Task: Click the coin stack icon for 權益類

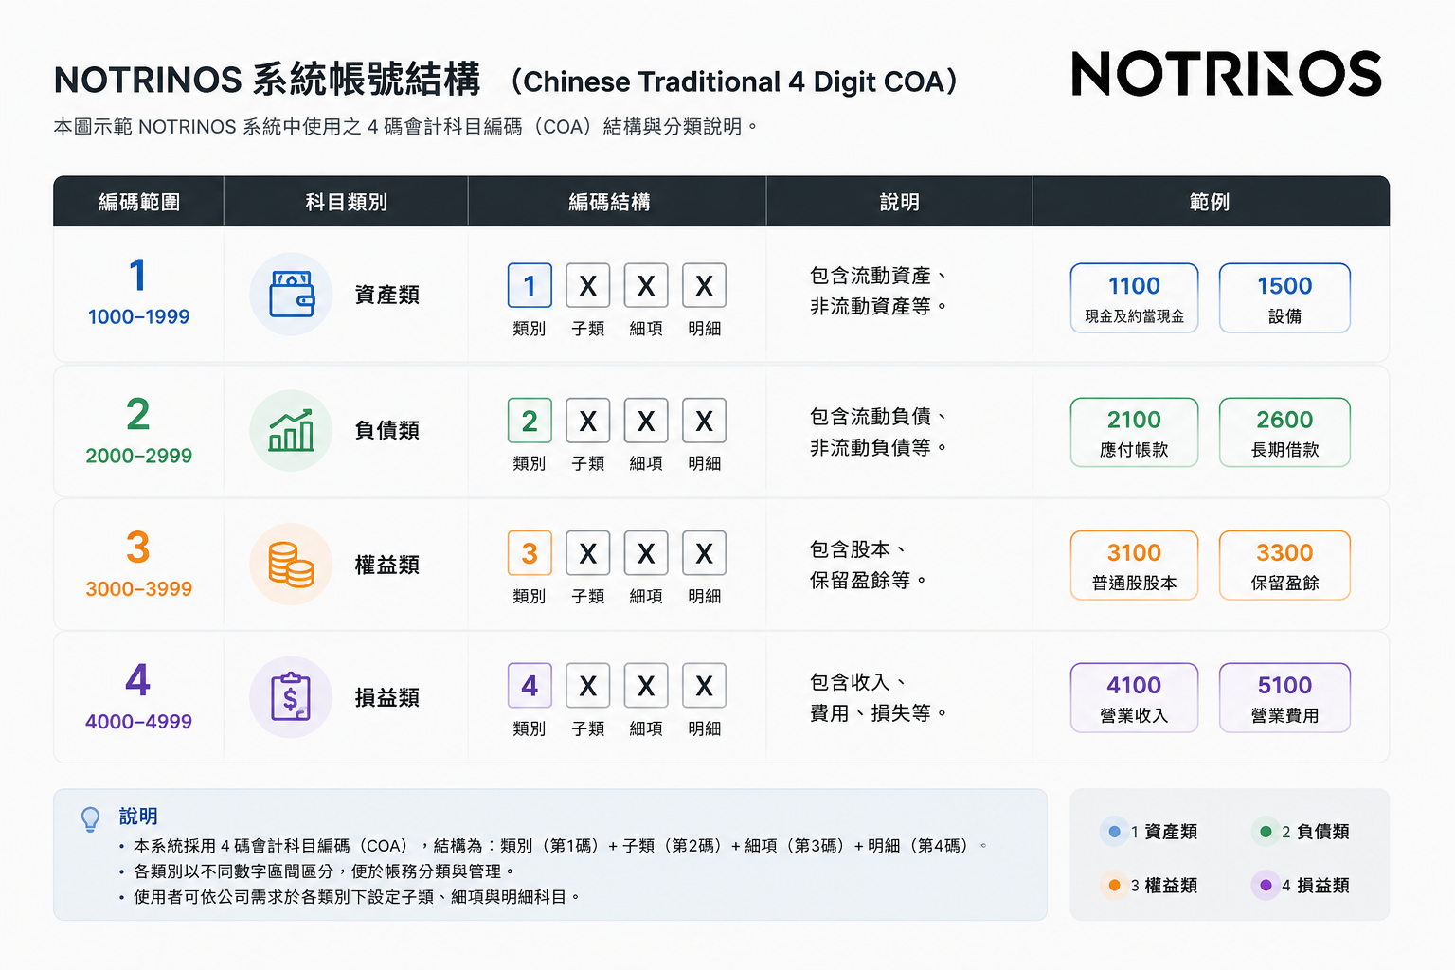Action: (x=291, y=565)
